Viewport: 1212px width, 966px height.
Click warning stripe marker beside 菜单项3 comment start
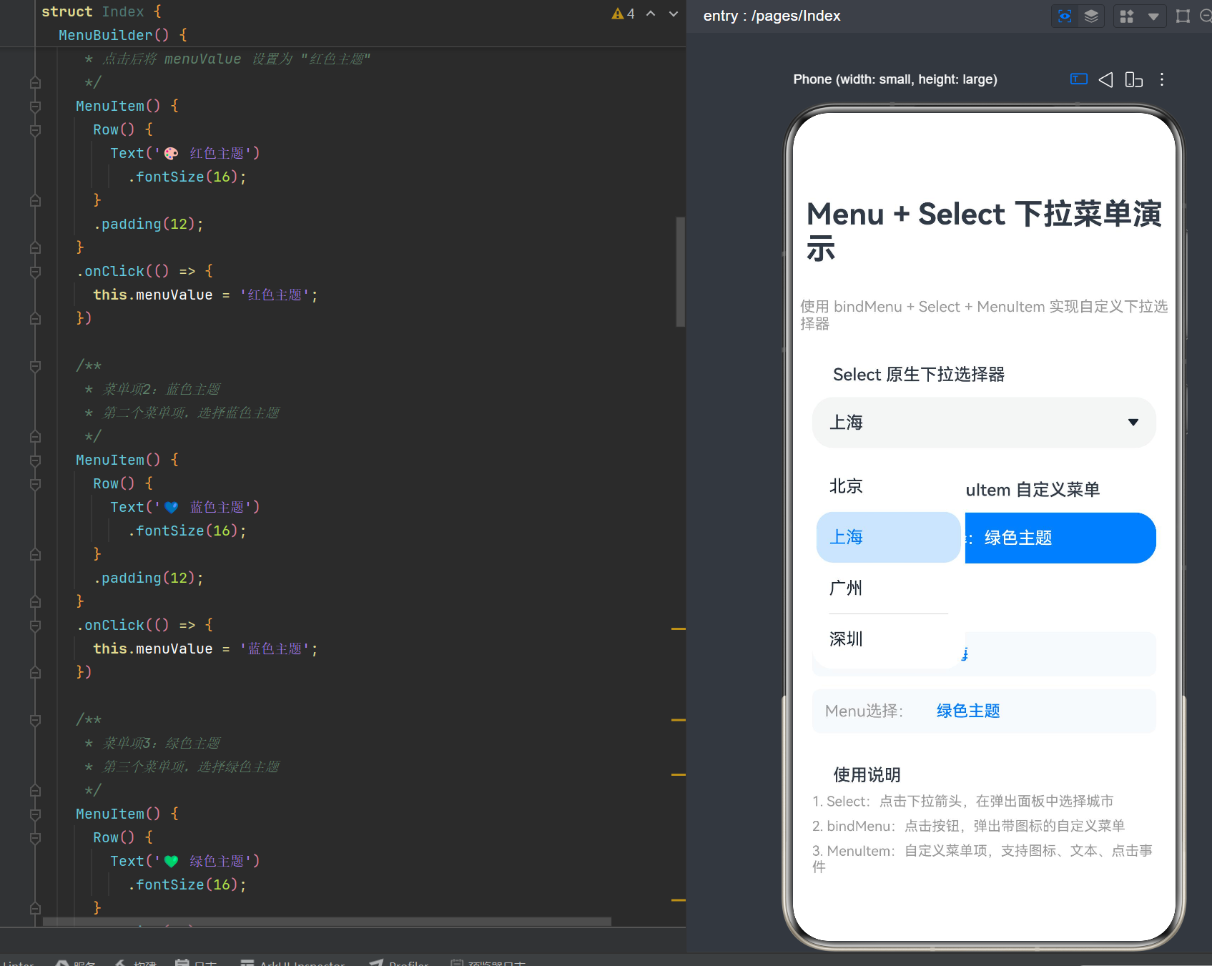point(679,720)
